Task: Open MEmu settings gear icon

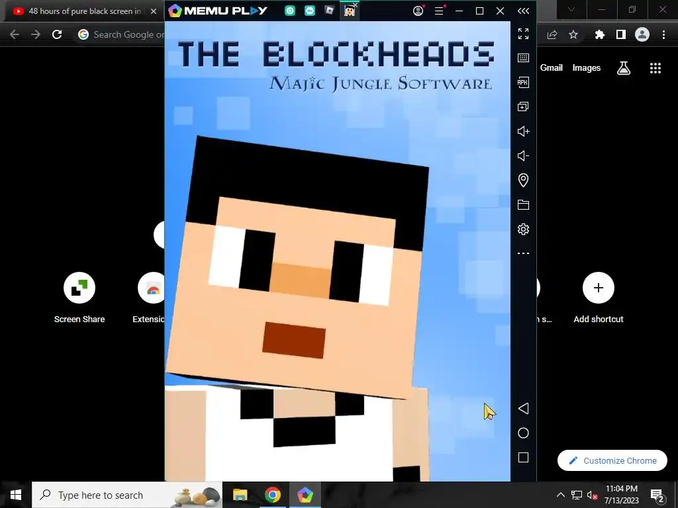Action: pos(523,229)
